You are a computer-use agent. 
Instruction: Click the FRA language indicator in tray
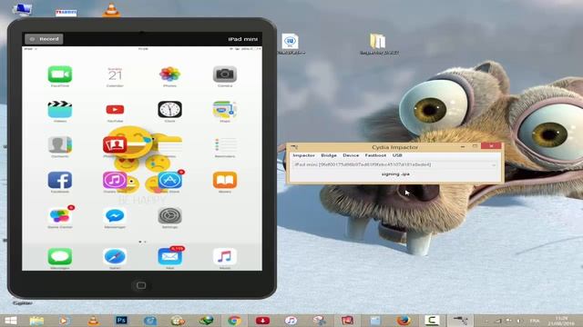point(535,321)
